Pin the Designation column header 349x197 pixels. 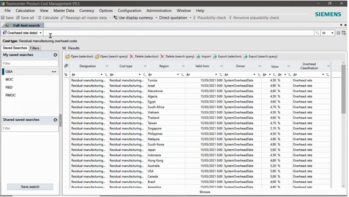pyautogui.click(x=107, y=66)
